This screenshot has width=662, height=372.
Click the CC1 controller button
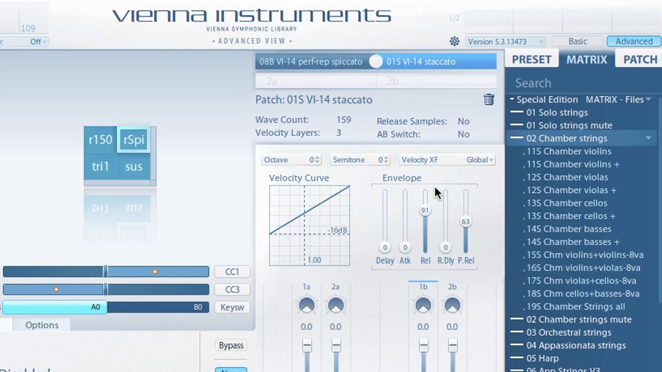(232, 272)
